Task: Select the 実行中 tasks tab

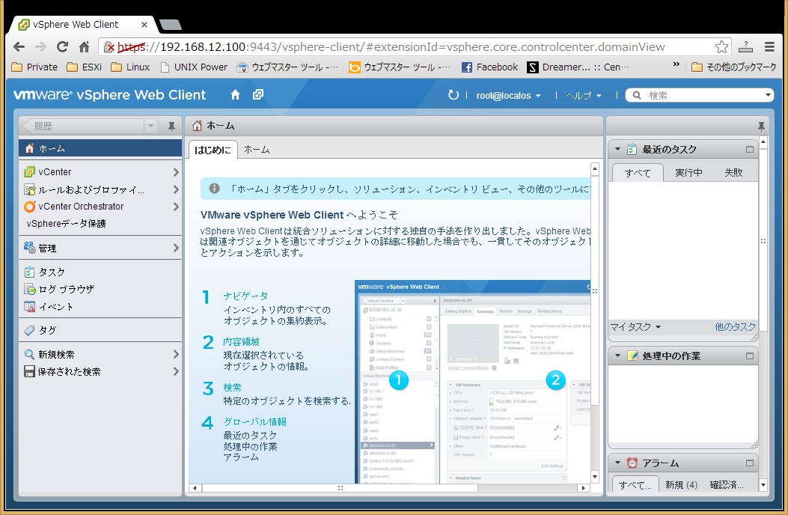Action: click(688, 173)
